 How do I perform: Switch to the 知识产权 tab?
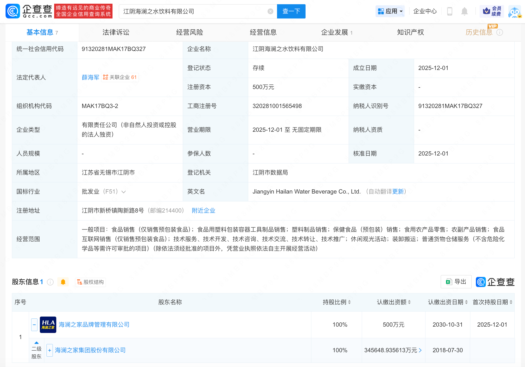click(x=410, y=32)
